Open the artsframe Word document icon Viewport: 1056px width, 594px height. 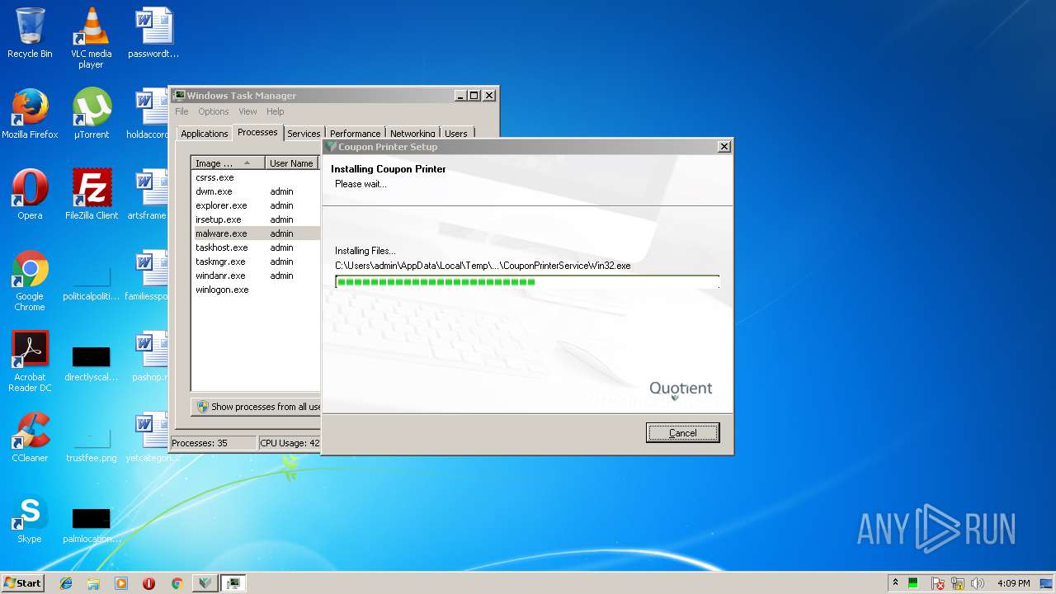[x=149, y=195]
